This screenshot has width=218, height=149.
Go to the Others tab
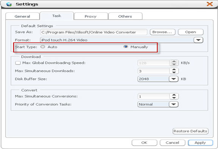pyautogui.click(x=125, y=16)
